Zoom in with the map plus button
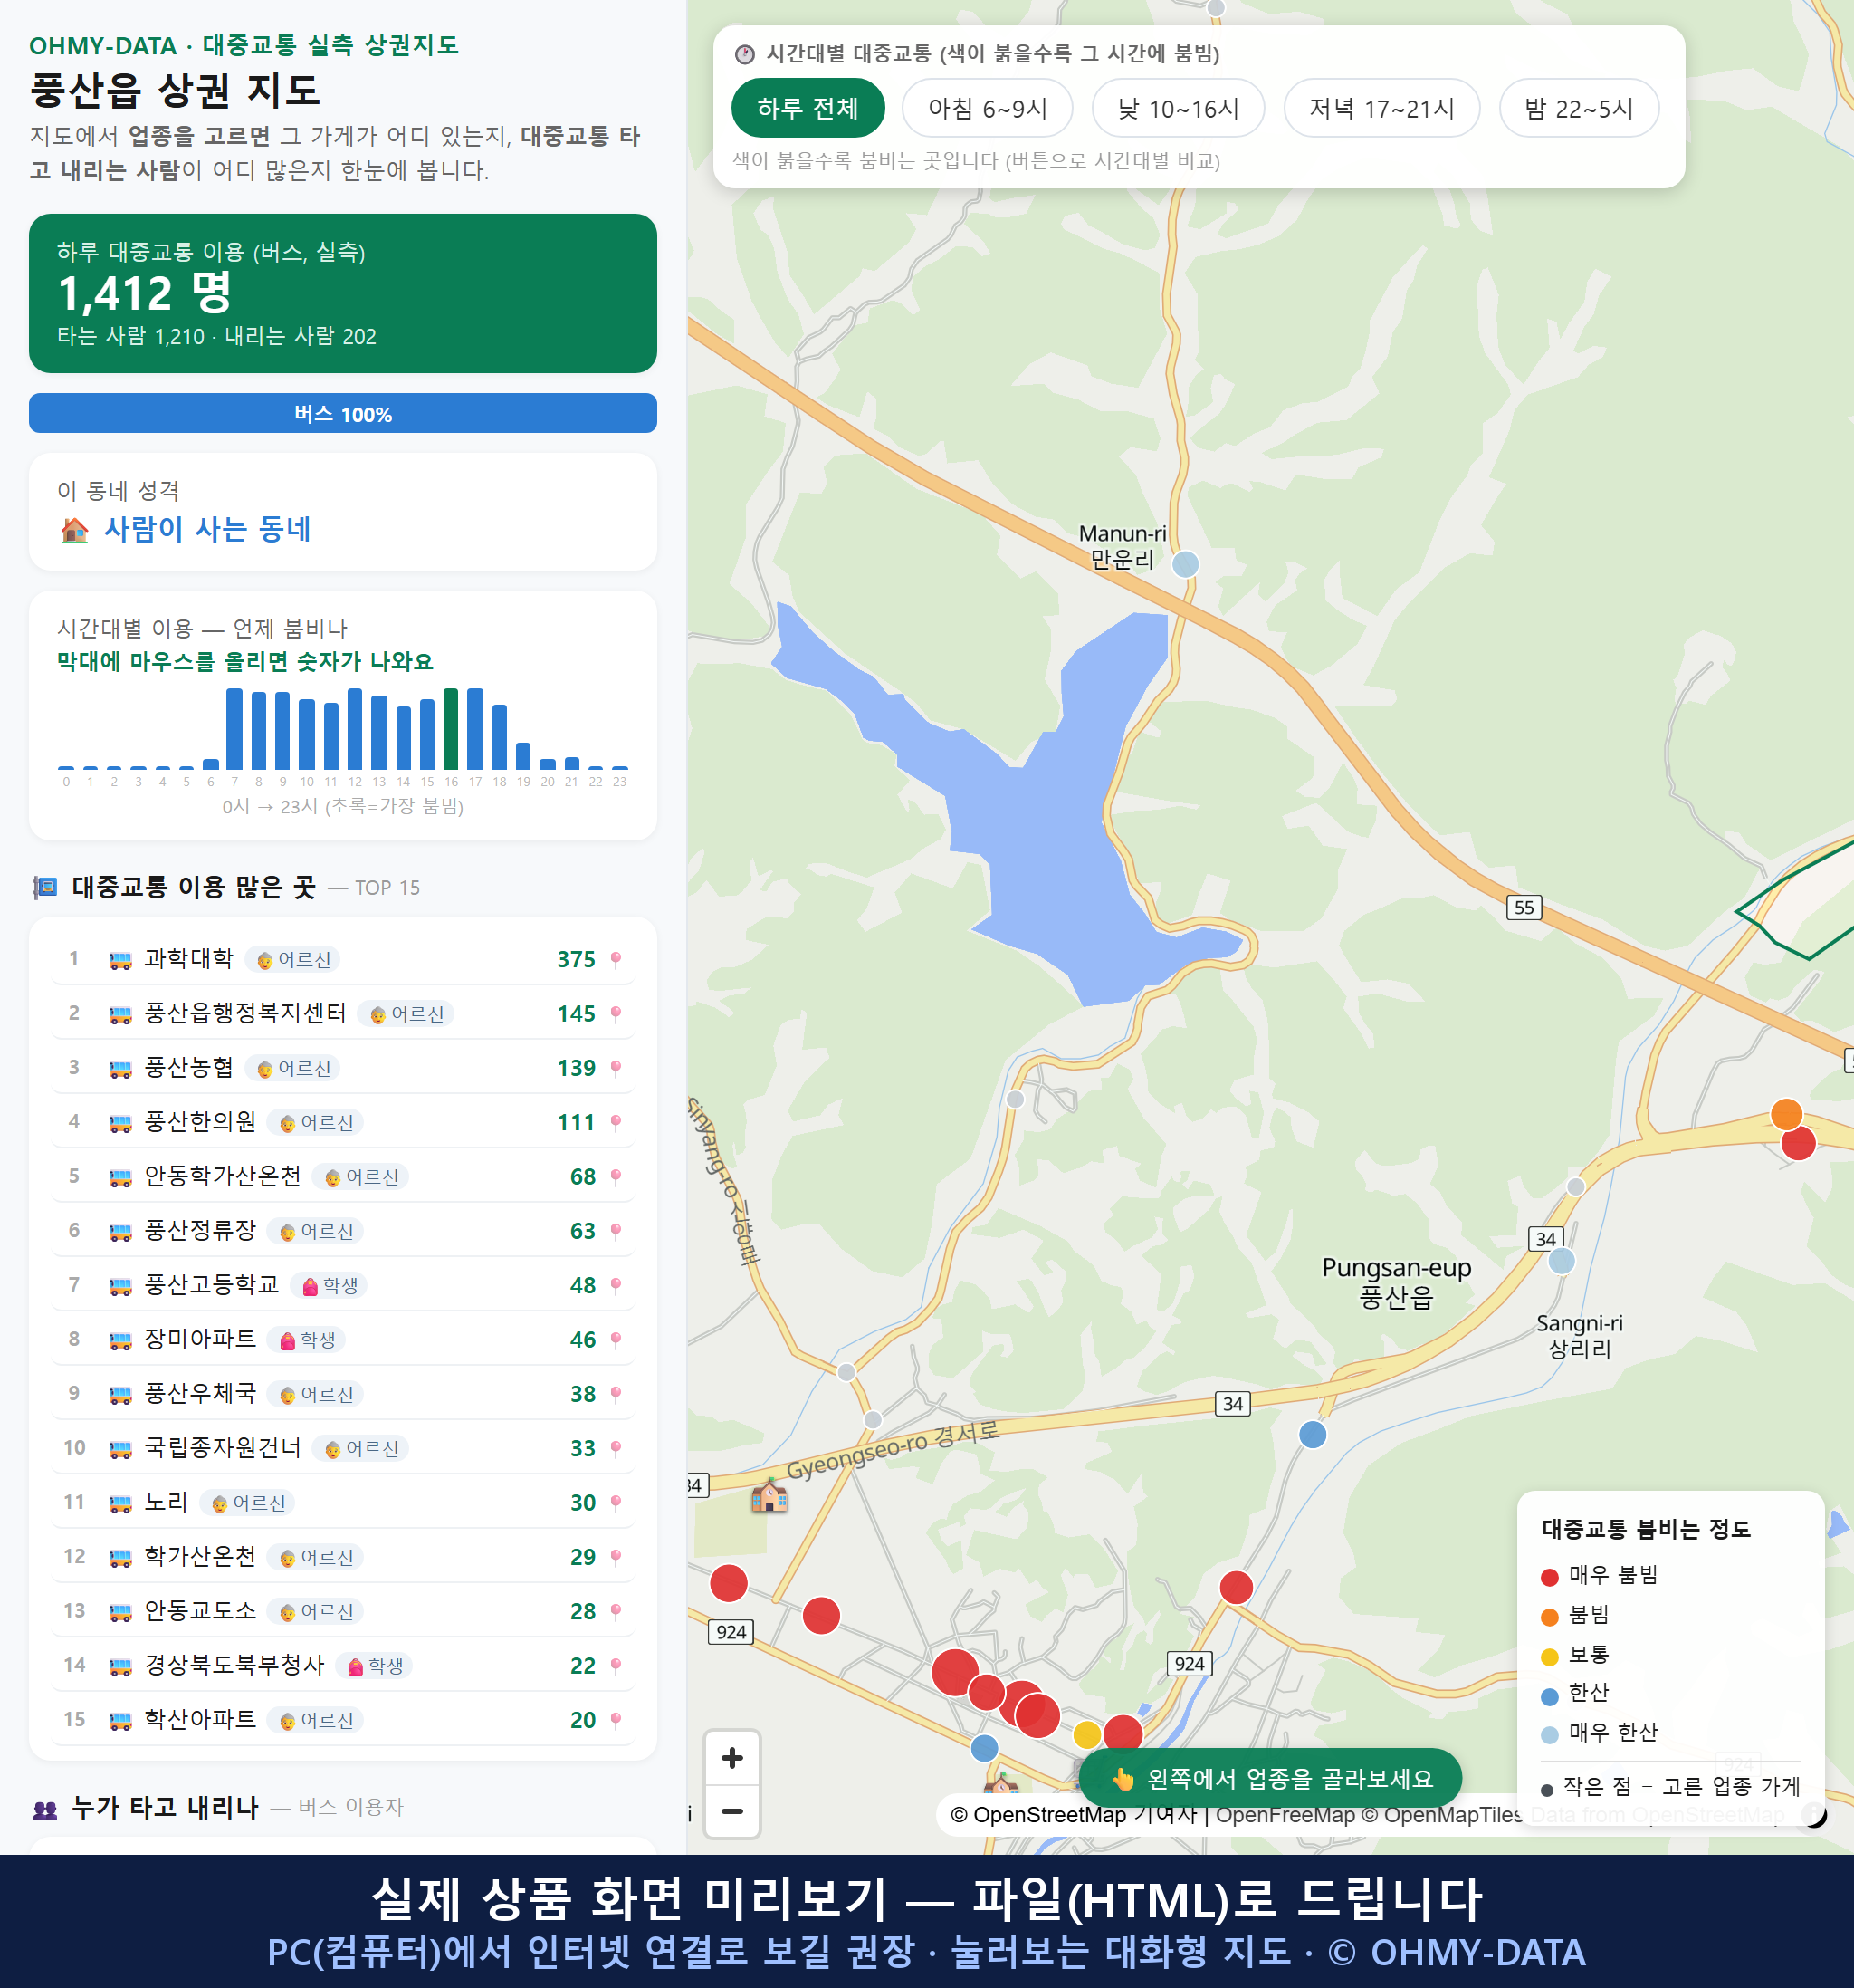Image resolution: width=1854 pixels, height=1988 pixels. tap(731, 1758)
